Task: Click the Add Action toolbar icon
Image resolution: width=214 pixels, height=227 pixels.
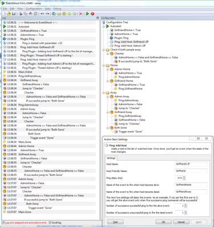Action: [74, 14]
